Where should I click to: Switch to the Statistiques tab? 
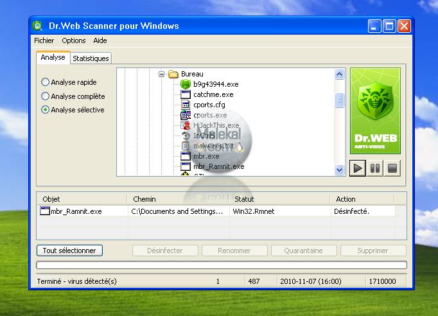pyautogui.click(x=91, y=58)
